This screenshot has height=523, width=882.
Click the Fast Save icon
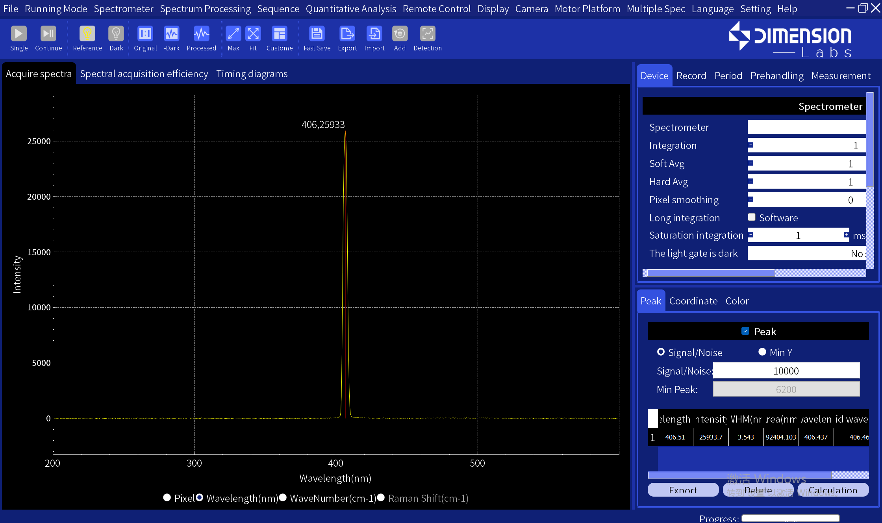[317, 34]
